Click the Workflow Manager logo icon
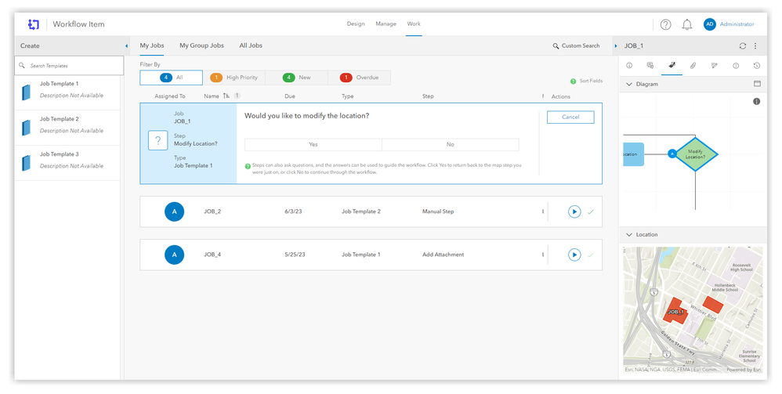The height and width of the screenshot is (394, 782). click(34, 24)
